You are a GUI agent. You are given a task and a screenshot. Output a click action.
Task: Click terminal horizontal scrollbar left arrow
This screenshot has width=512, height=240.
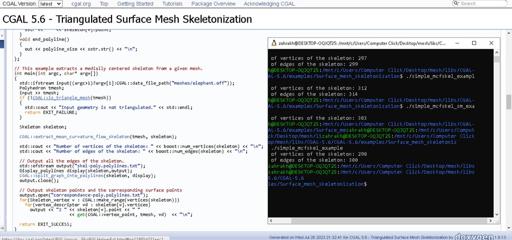coord(271,221)
